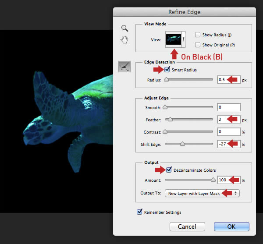
Task: Click the "Smooth:" label
Action: (x=153, y=107)
